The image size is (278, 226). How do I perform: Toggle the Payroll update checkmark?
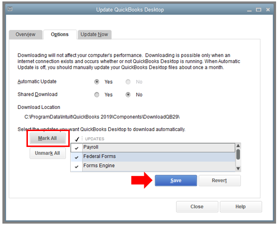[x=76, y=148]
